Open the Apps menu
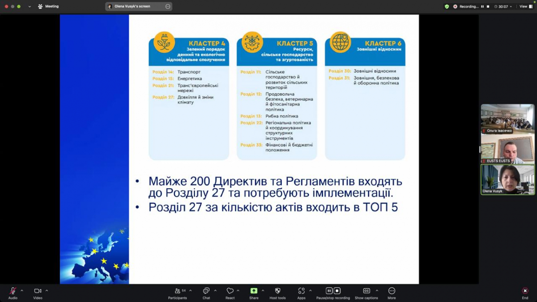This screenshot has width=537, height=302. coord(301,291)
